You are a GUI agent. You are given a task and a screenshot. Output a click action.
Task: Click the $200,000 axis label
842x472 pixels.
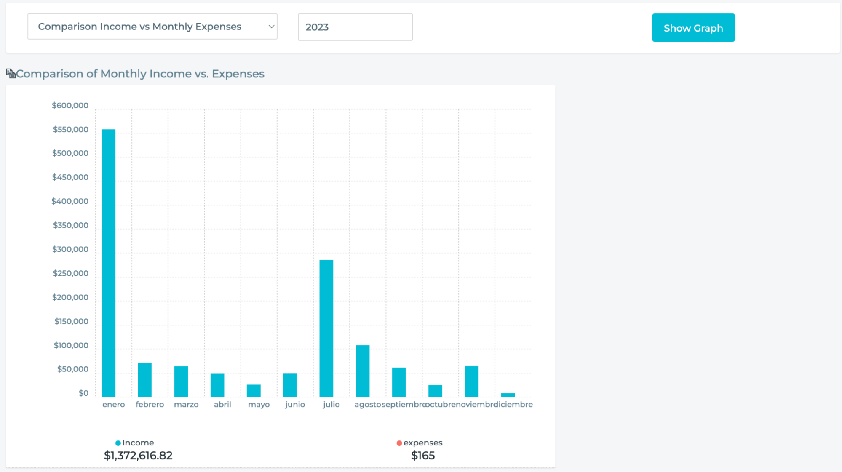(70, 297)
